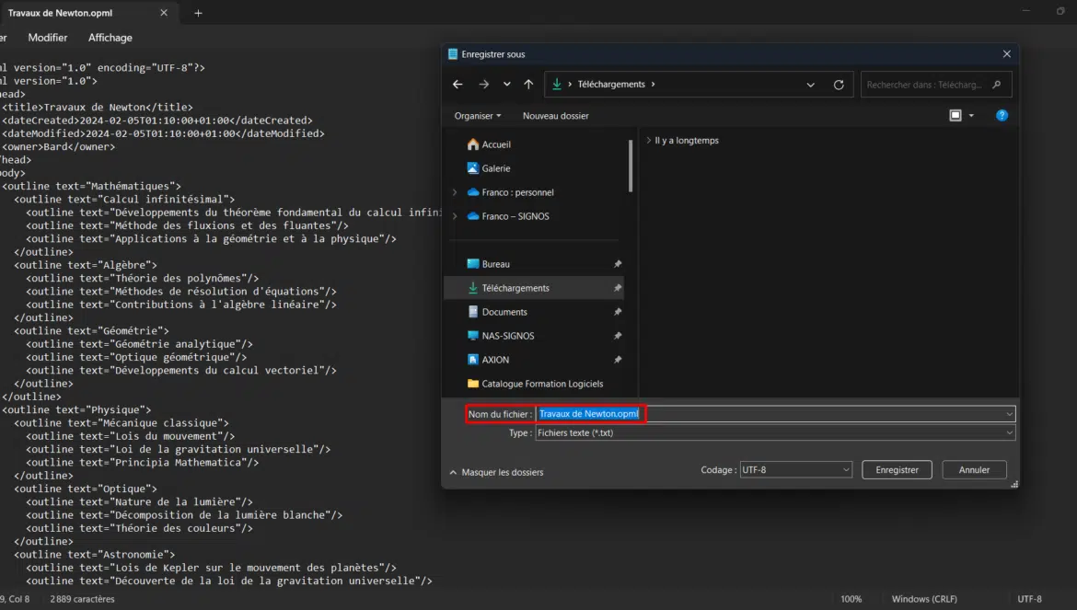Image resolution: width=1077 pixels, height=610 pixels.
Task: Open the Affichage menu in Notepad
Action: click(x=110, y=38)
